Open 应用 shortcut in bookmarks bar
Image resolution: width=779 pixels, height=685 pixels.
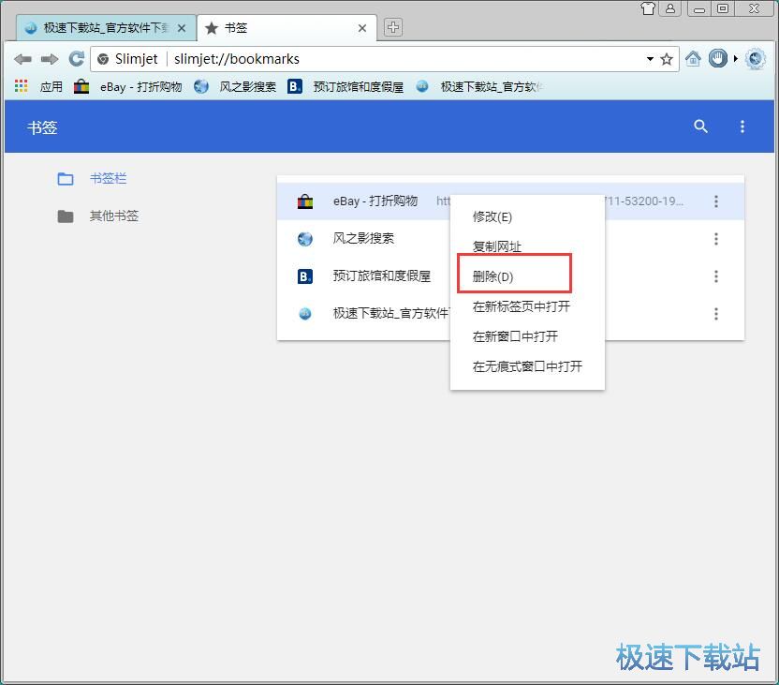[51, 87]
